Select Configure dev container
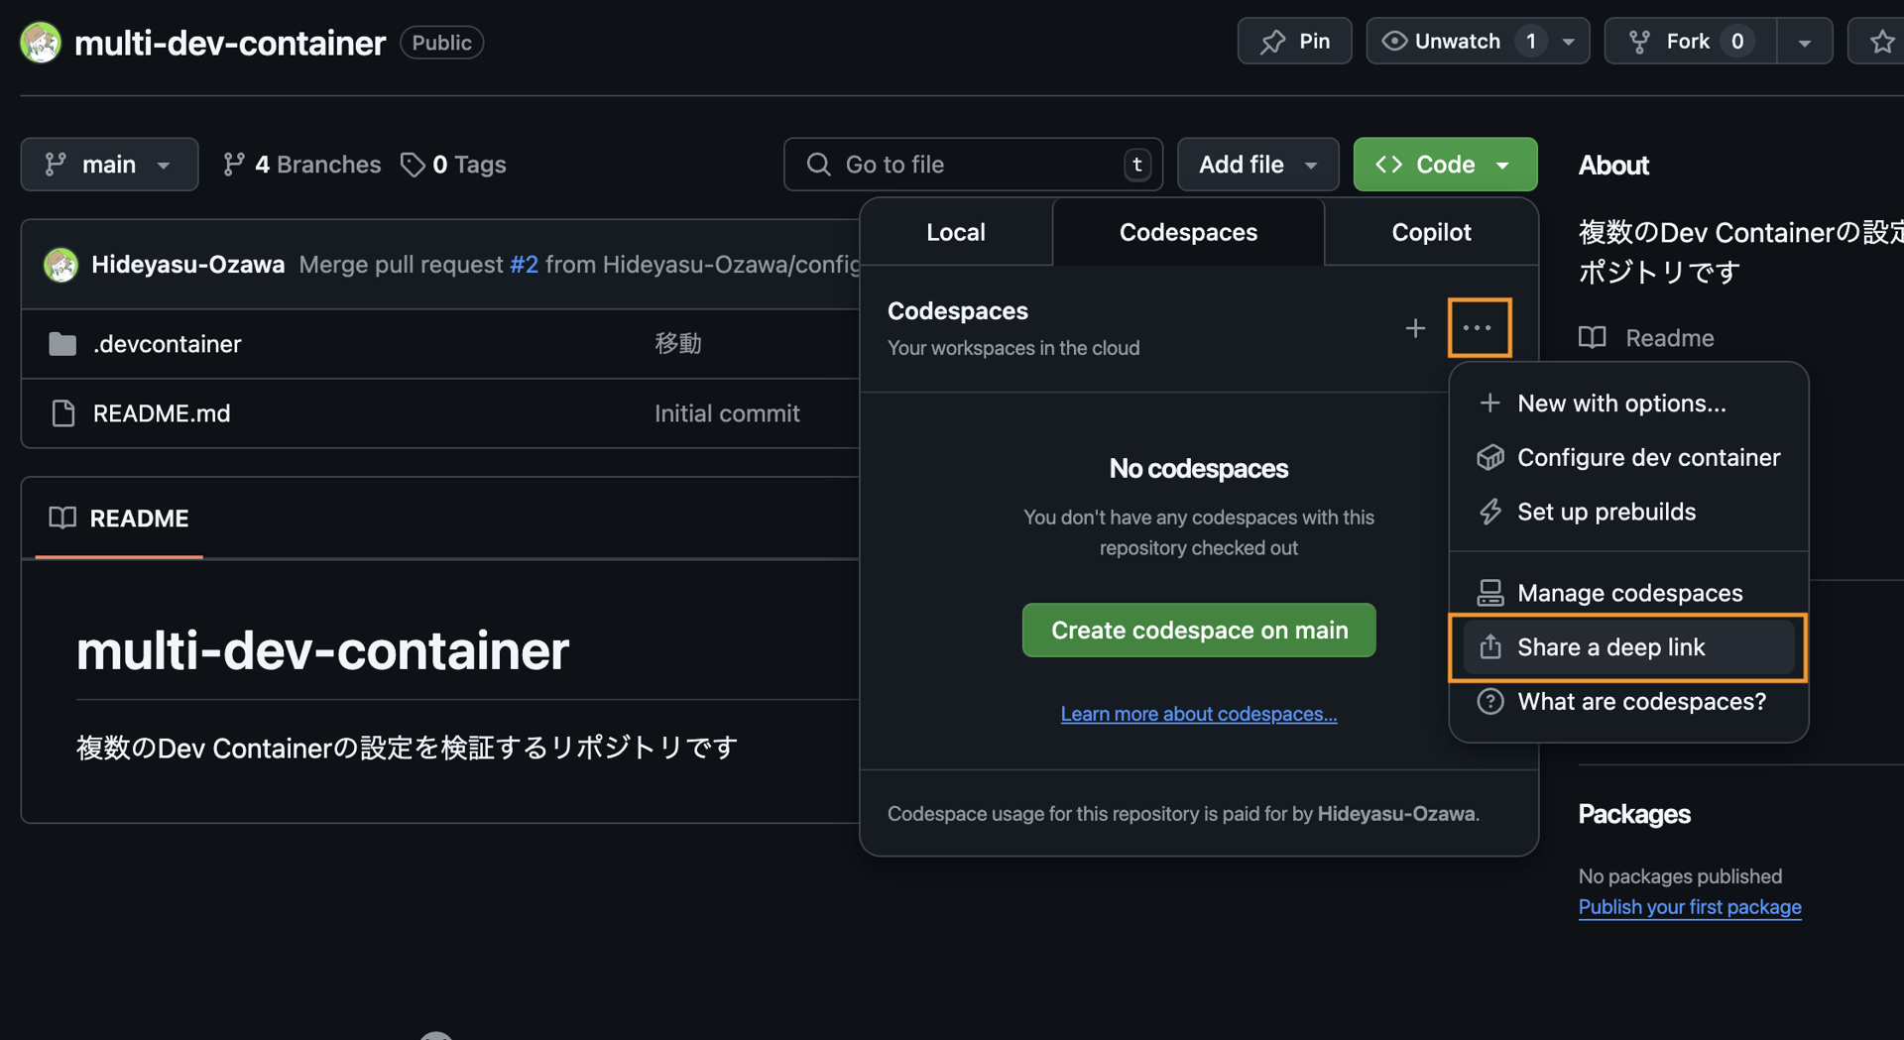Viewport: 1904px width, 1040px height. [1628, 457]
